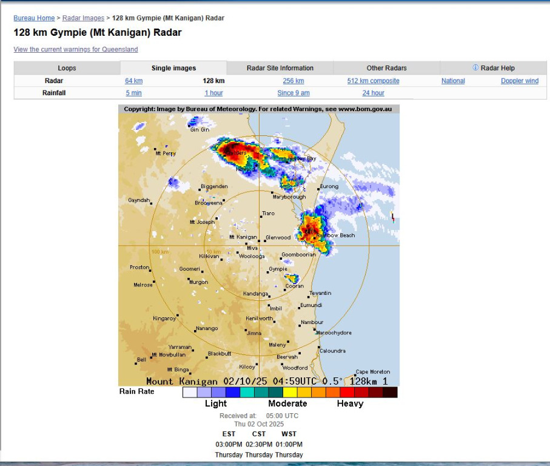
Task: Open the Other Radars tab
Action: coord(386,68)
